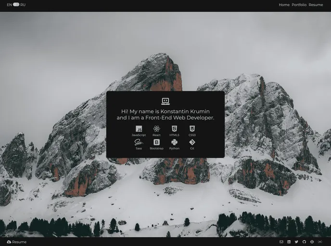331x246 pixels.
Task: Click the cloud download icon in the footer
Action: [9, 242]
